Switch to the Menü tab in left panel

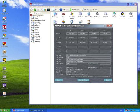32,13
